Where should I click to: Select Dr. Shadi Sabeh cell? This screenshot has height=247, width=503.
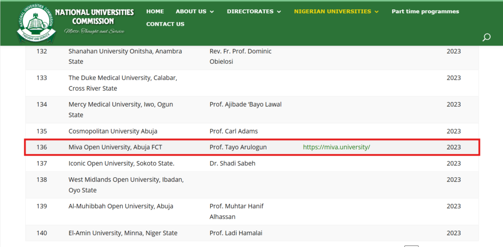tap(232, 164)
